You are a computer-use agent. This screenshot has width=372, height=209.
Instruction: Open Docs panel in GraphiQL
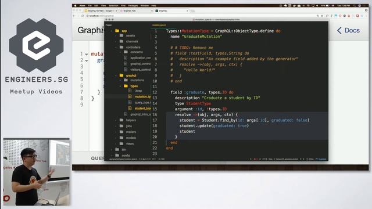[349, 30]
